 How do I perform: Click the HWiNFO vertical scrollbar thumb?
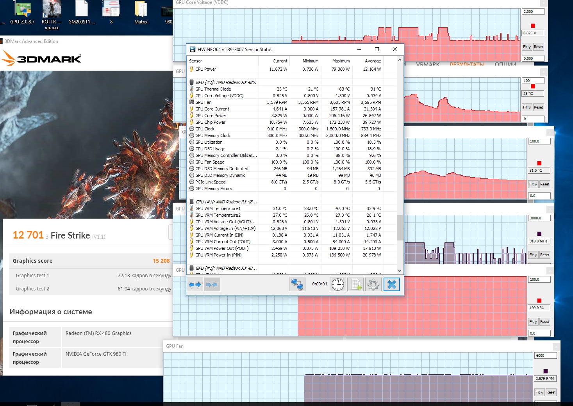(399, 228)
